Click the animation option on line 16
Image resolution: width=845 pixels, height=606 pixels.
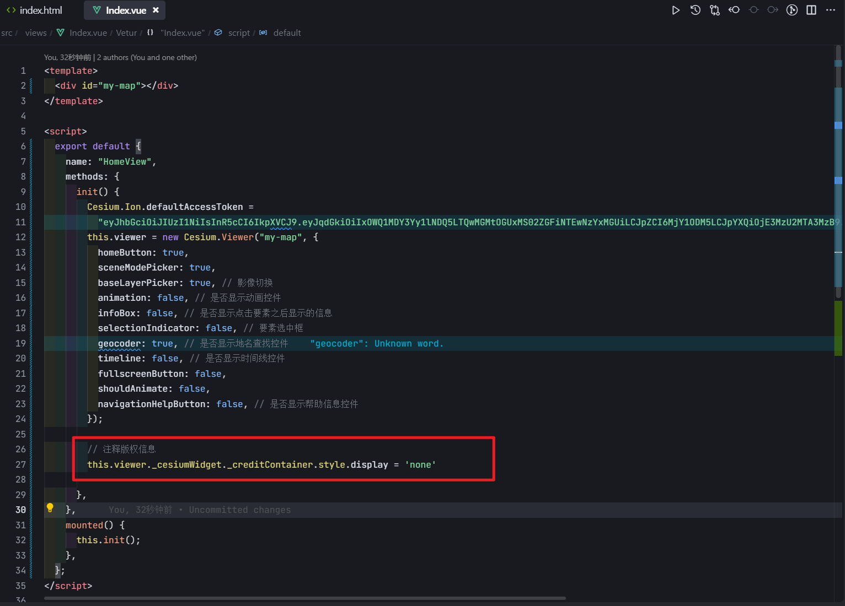(122, 298)
